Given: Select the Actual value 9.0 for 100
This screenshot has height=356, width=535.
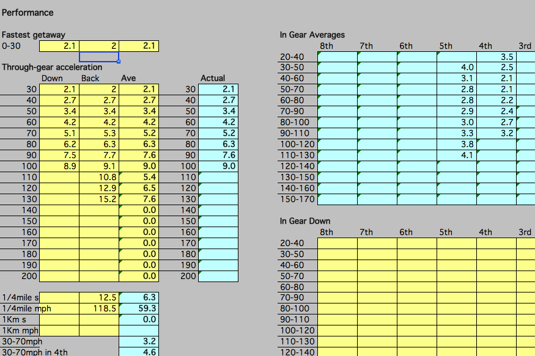Looking at the screenshot, I should click(218, 166).
